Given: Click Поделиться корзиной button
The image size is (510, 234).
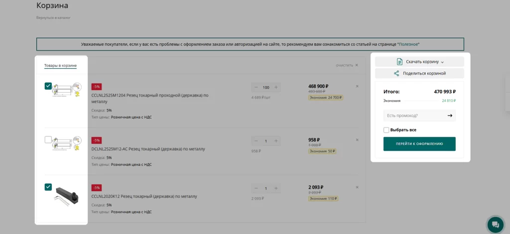Looking at the screenshot, I should (419, 74).
